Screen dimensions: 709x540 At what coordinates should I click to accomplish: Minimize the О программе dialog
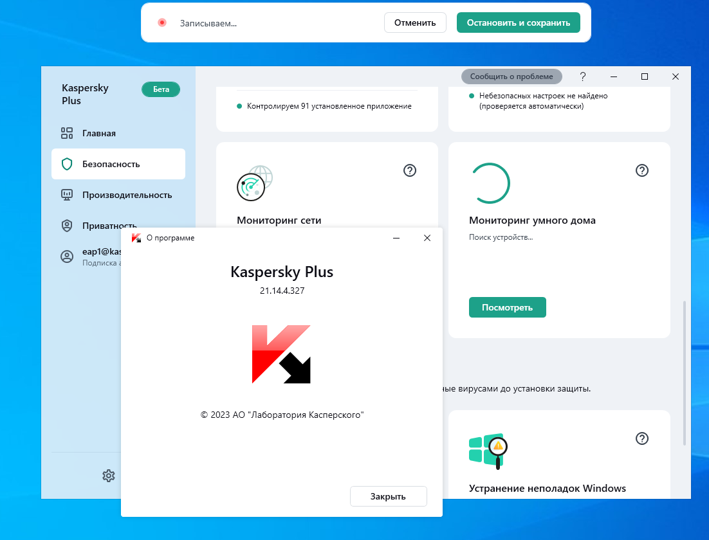pos(396,238)
